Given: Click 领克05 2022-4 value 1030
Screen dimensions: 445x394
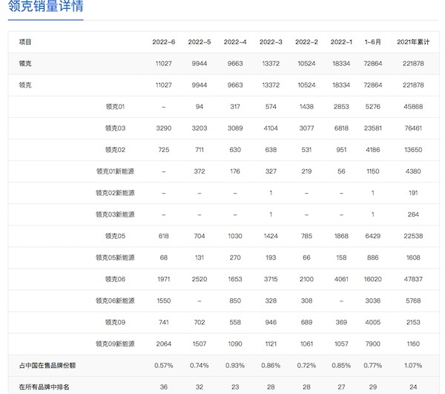Looking at the screenshot, I should coord(235,236).
